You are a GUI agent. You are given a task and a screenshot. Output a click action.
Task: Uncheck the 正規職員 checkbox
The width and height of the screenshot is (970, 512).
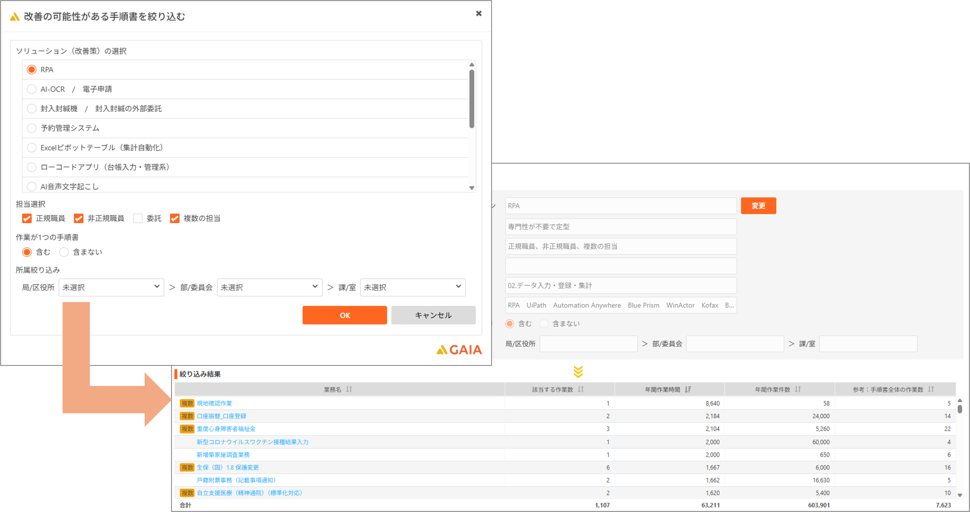coord(27,219)
